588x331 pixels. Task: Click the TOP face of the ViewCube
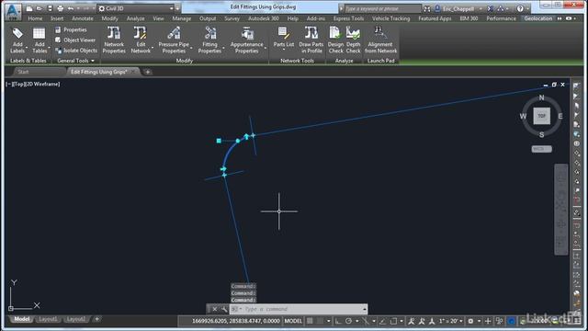[x=541, y=116]
